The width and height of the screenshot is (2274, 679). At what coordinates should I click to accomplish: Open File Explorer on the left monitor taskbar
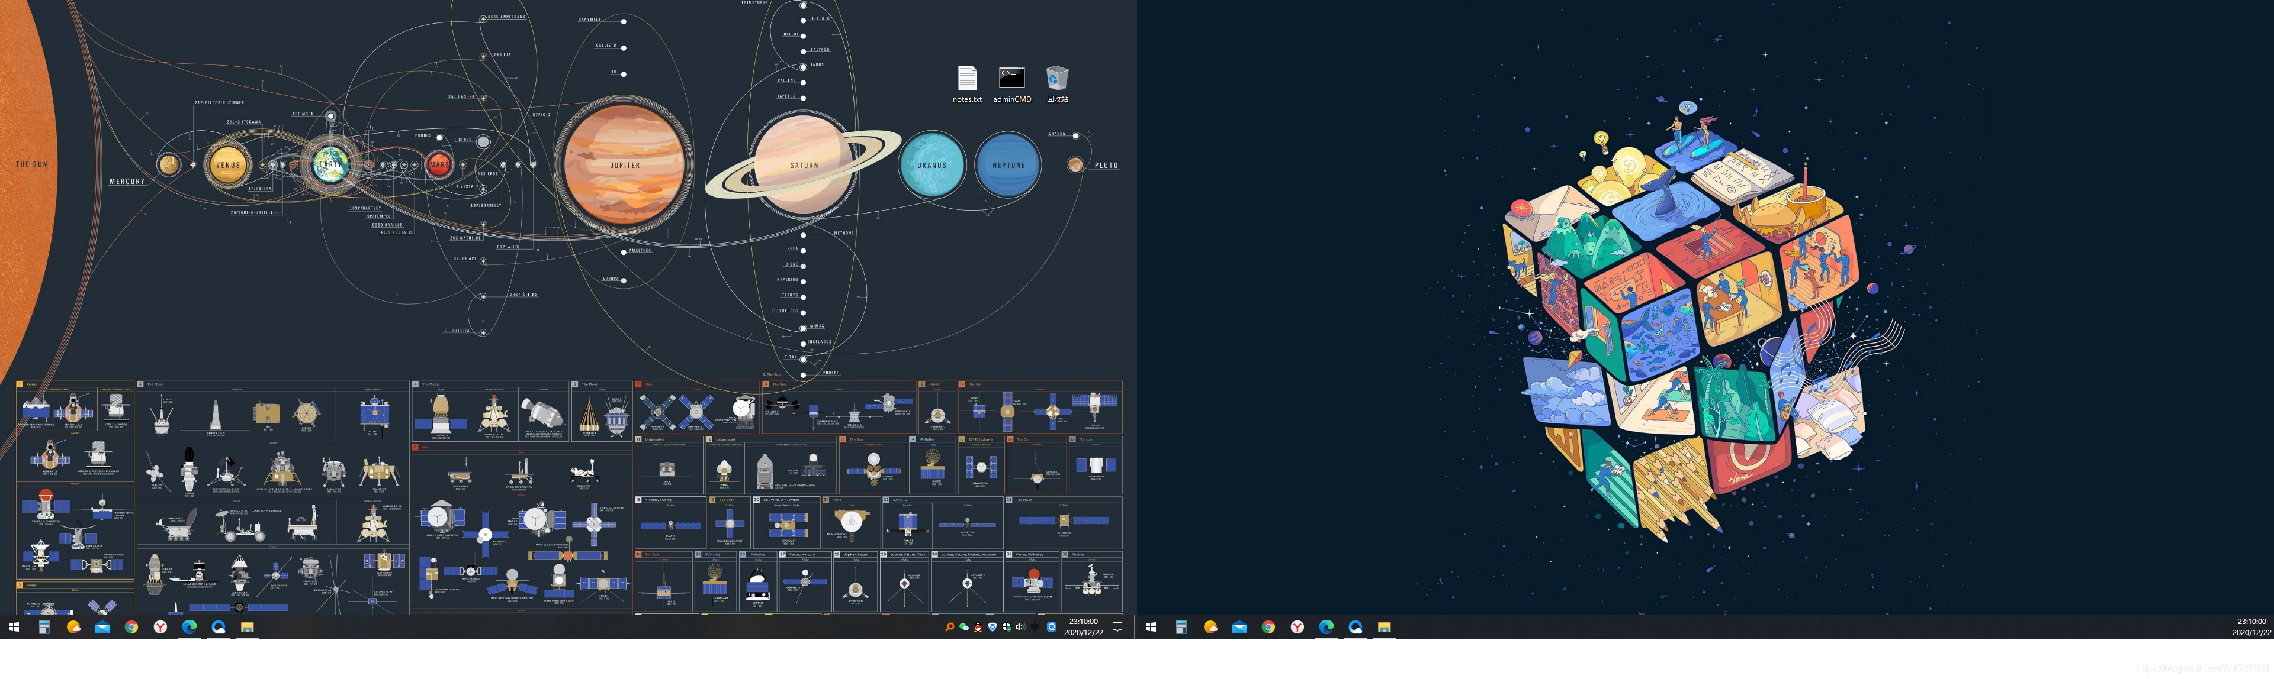tap(247, 627)
